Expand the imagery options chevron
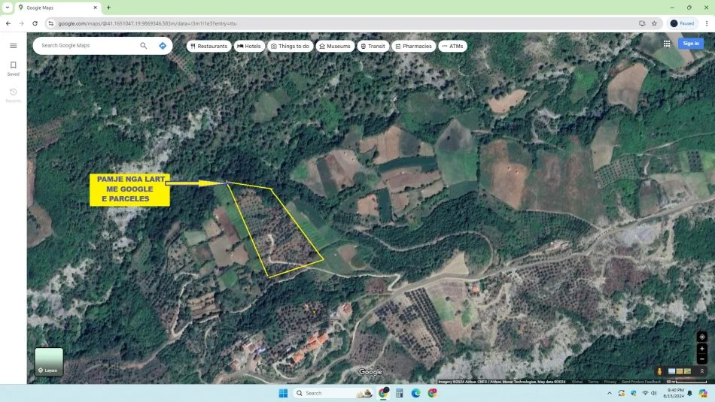Viewport: 715px width, 402px height. pos(701,371)
